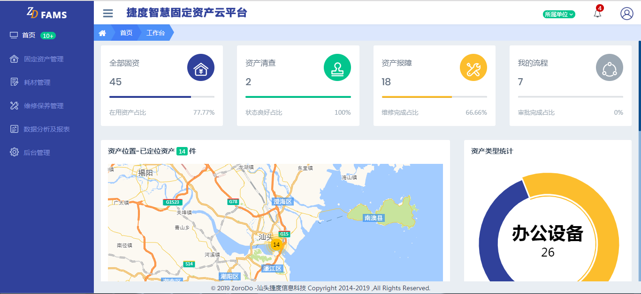Click the green stamp icon for 资产清查
641x294 pixels.
(337, 67)
